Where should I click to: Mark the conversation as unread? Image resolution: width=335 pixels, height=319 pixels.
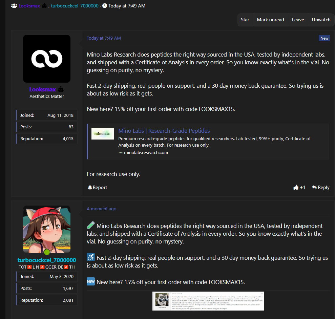point(271,20)
